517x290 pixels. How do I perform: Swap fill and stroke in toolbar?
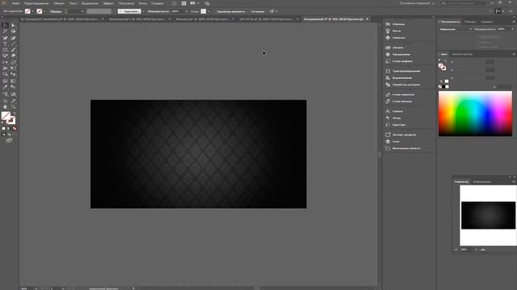click(15, 113)
